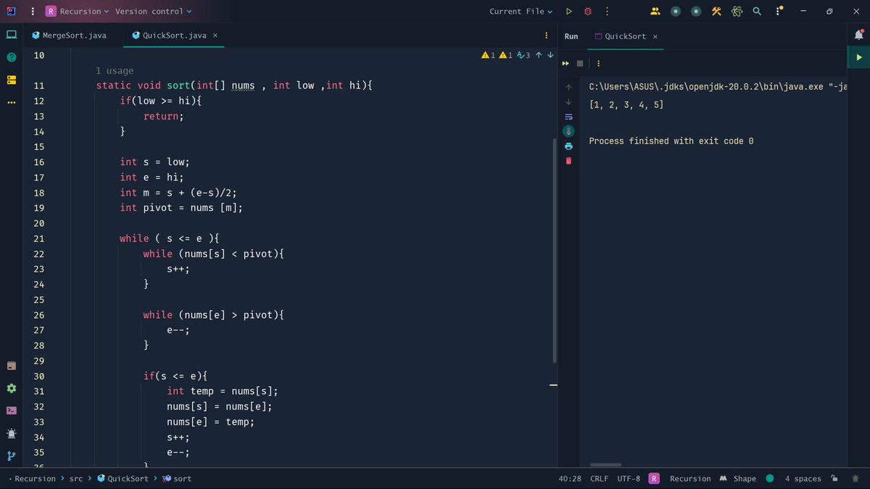This screenshot has height=489, width=870.
Task: Toggle soft-wrap in the Run console
Action: point(568,117)
